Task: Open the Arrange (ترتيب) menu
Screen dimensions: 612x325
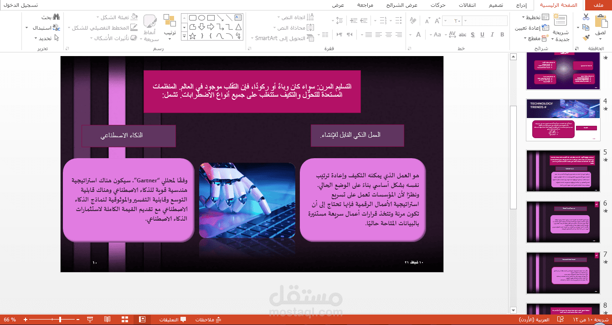Action: click(170, 26)
